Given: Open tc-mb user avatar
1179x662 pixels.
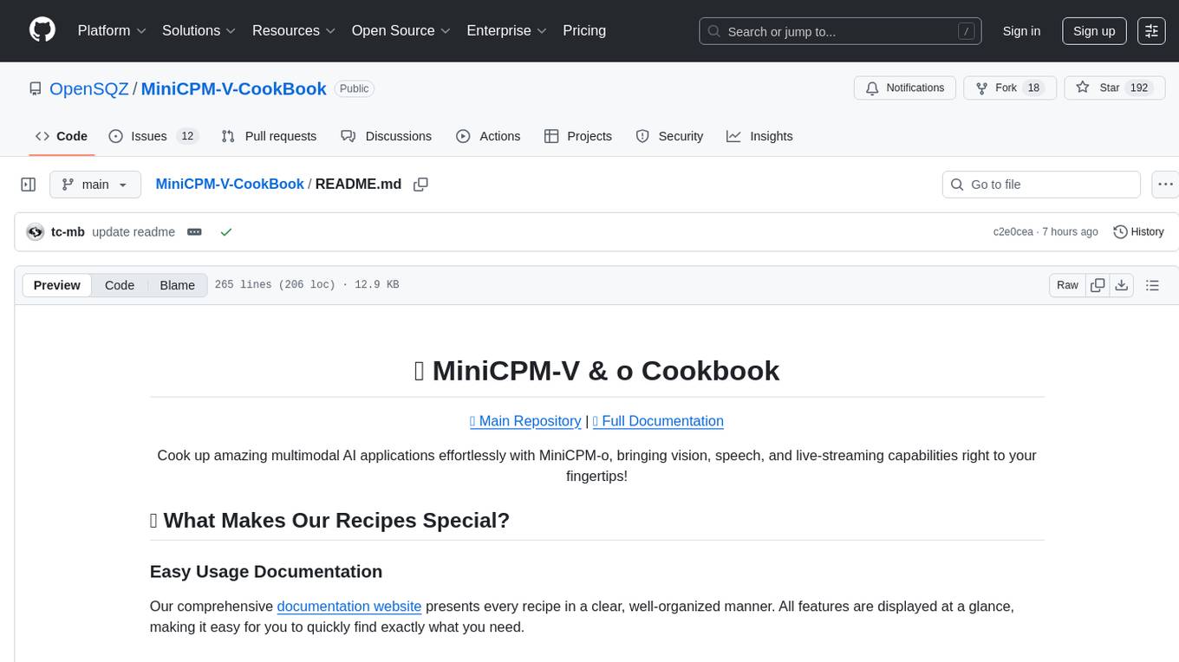Looking at the screenshot, I should click(x=36, y=232).
